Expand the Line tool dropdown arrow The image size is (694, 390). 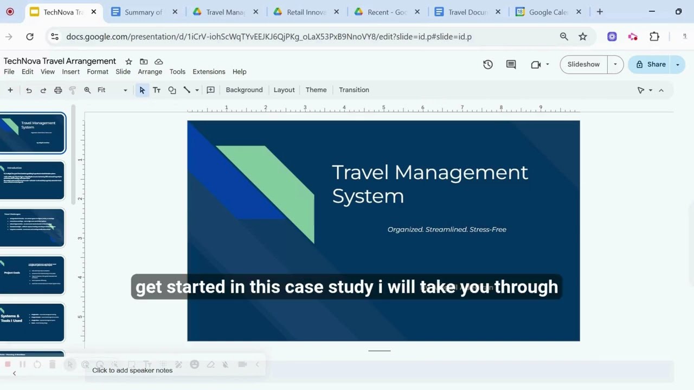[197, 90]
